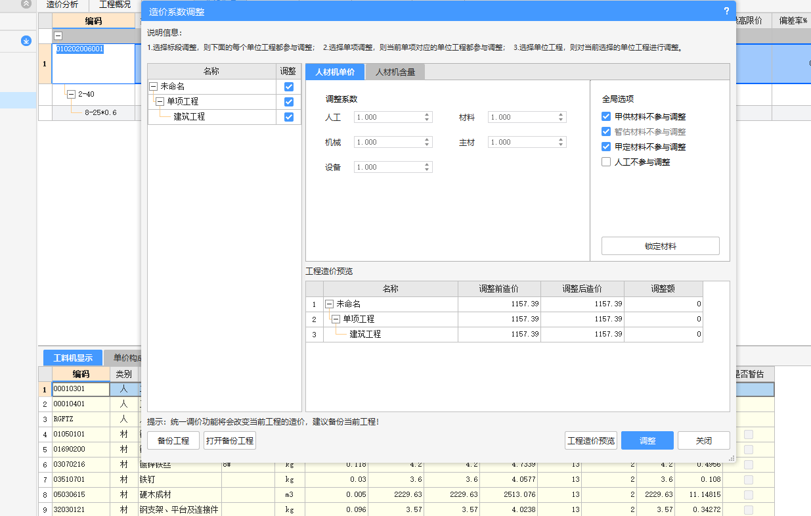This screenshot has width=811, height=516.
Task: Click the 调整额 column header
Action: (663, 289)
